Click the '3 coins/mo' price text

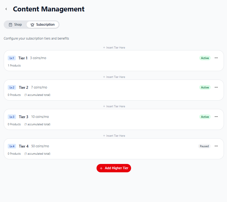(38, 58)
